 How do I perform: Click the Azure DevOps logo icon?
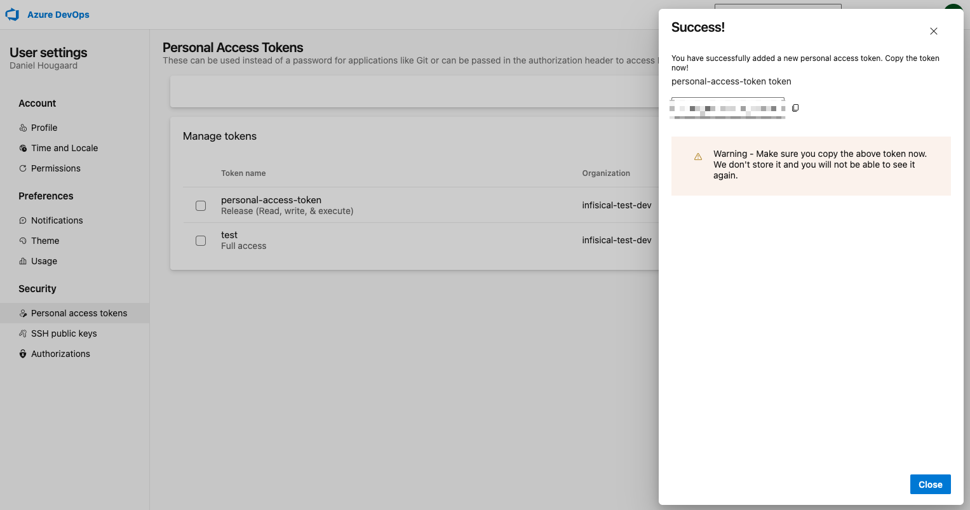click(x=12, y=14)
